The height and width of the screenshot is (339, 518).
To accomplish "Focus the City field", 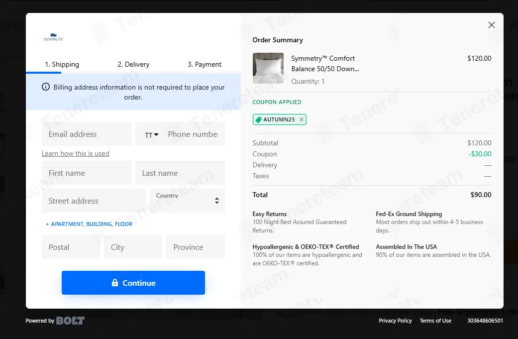I will pyautogui.click(x=133, y=247).
